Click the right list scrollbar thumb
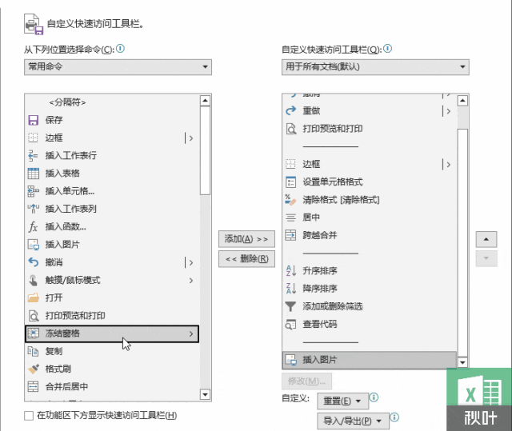 click(462, 242)
